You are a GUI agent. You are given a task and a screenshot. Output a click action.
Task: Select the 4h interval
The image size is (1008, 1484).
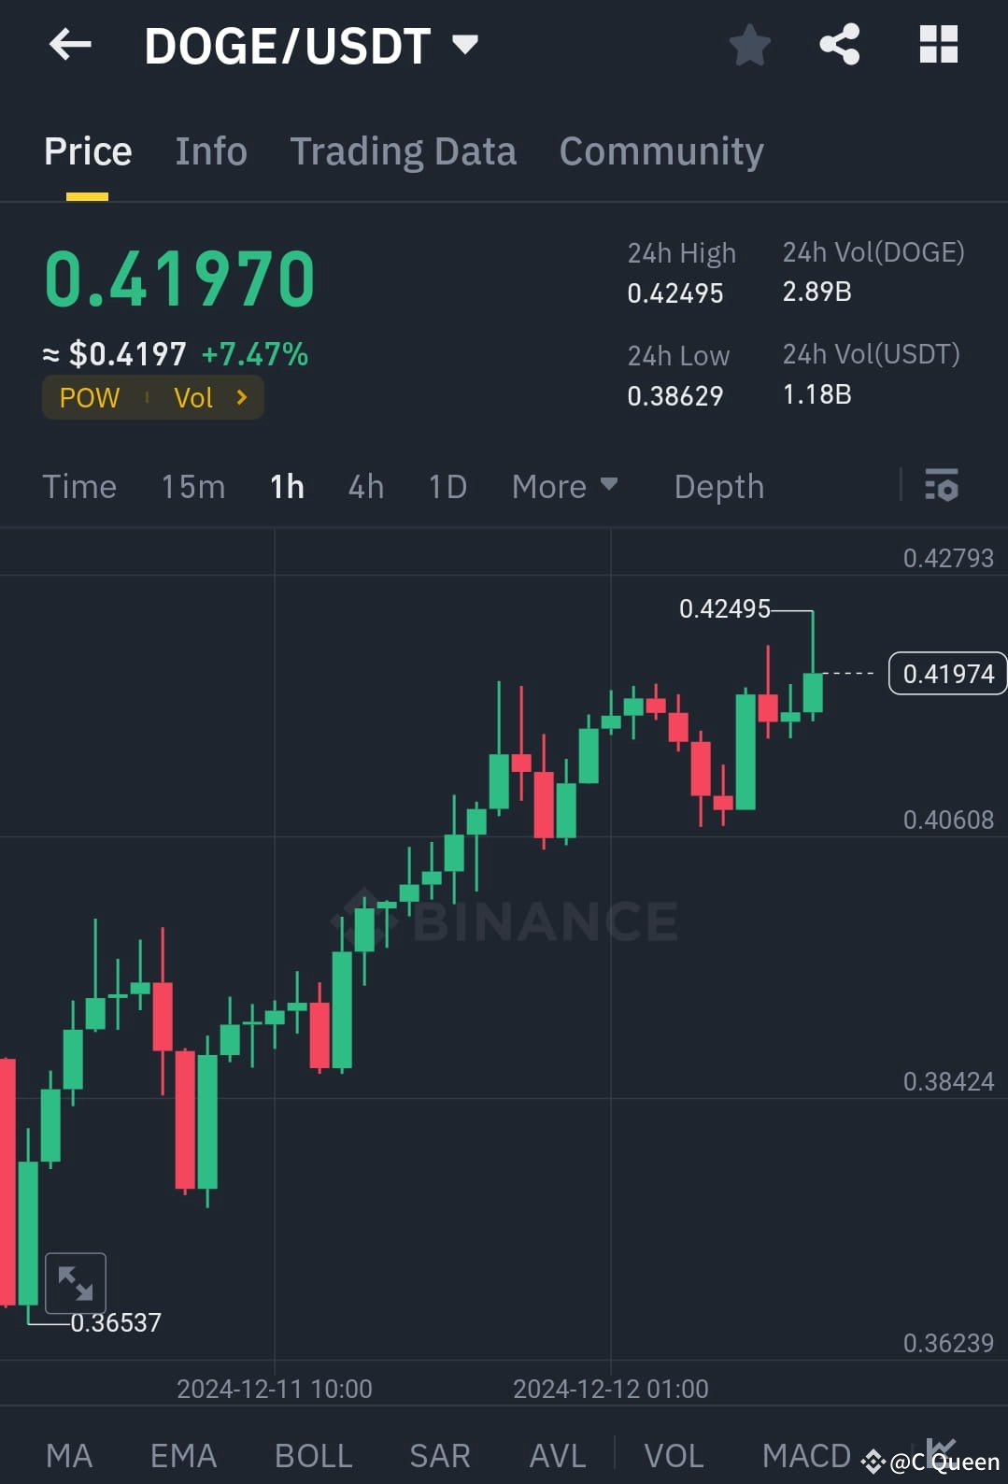365,486
